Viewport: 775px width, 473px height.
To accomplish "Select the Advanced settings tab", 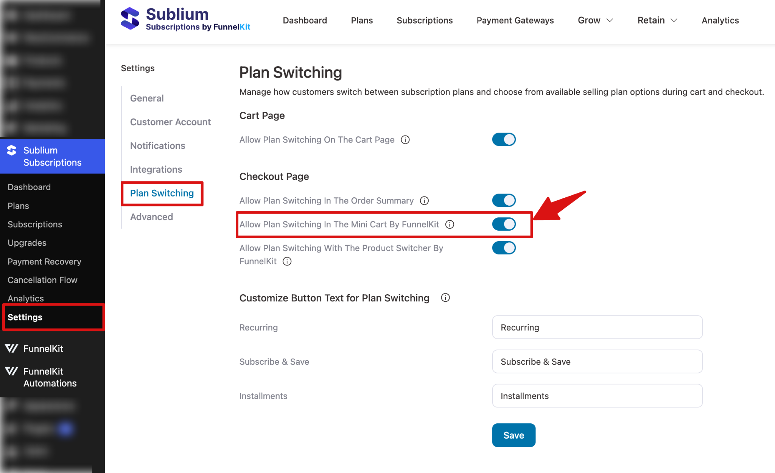I will tap(151, 217).
